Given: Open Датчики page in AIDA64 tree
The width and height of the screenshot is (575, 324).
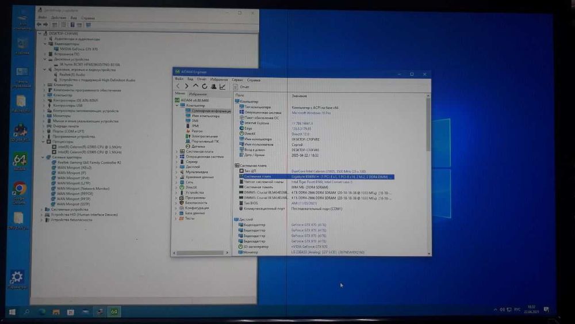Looking at the screenshot, I should 198,146.
